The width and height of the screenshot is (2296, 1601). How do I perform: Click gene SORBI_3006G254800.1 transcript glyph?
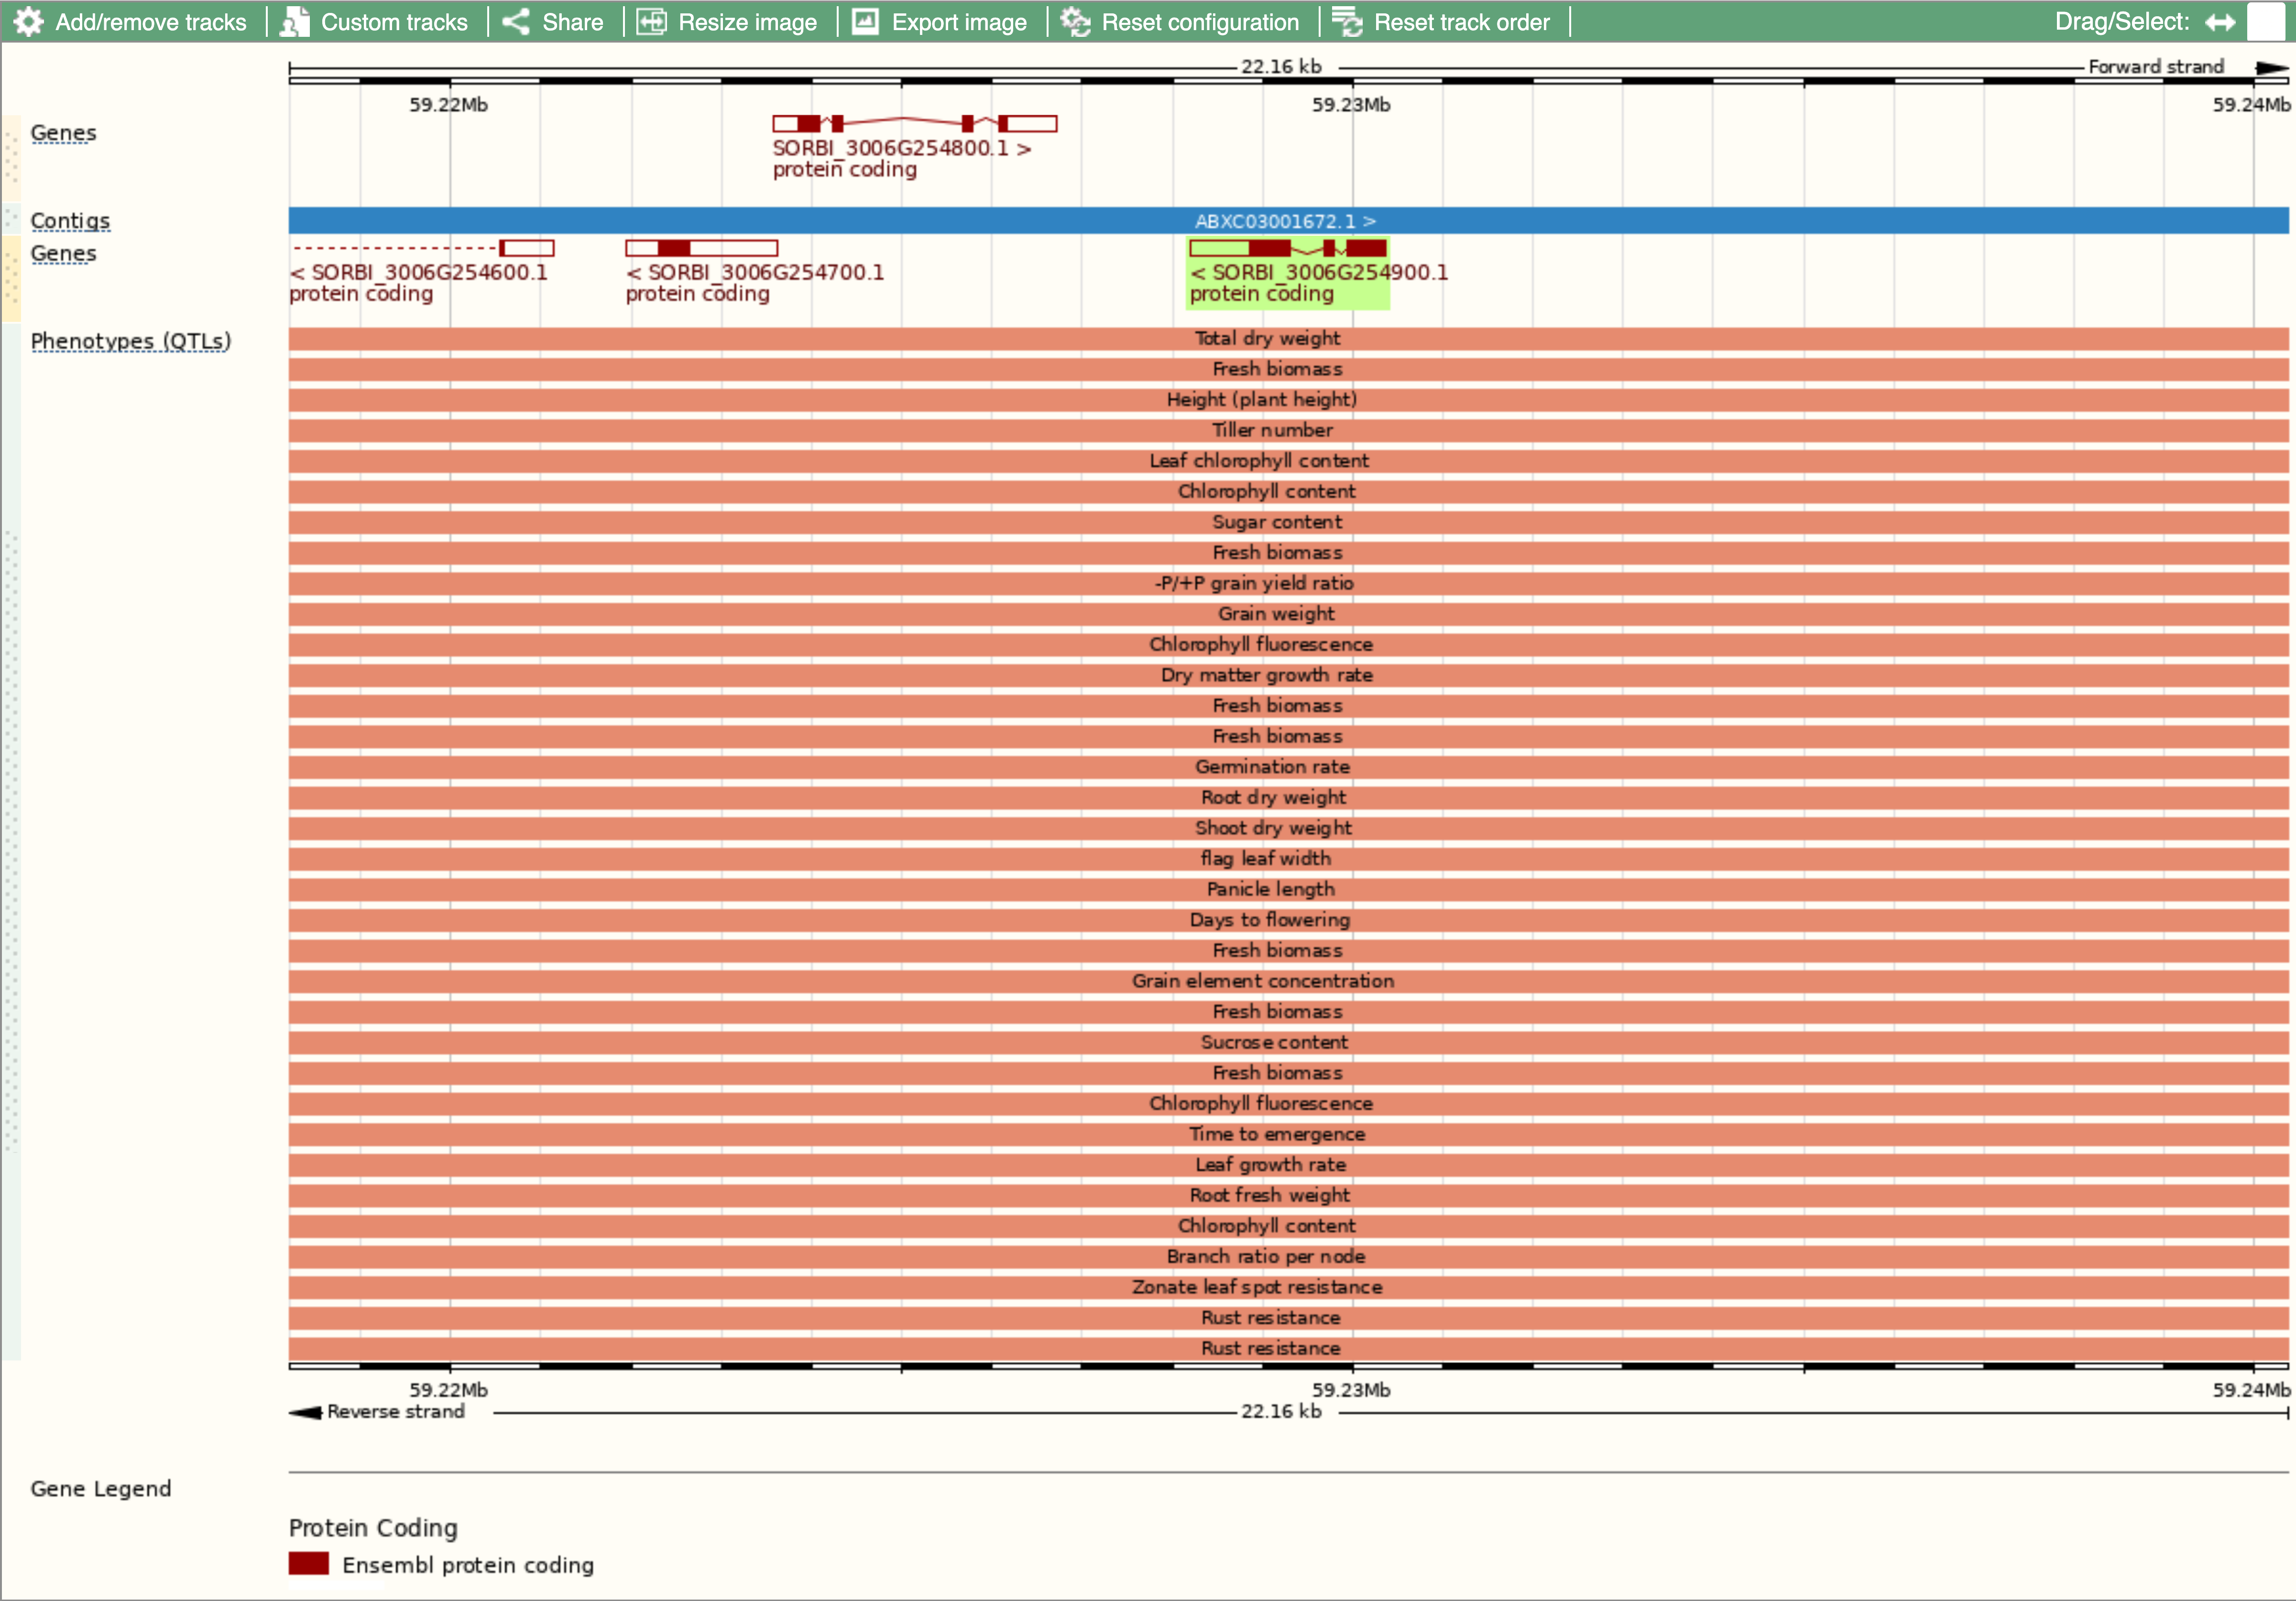point(914,123)
